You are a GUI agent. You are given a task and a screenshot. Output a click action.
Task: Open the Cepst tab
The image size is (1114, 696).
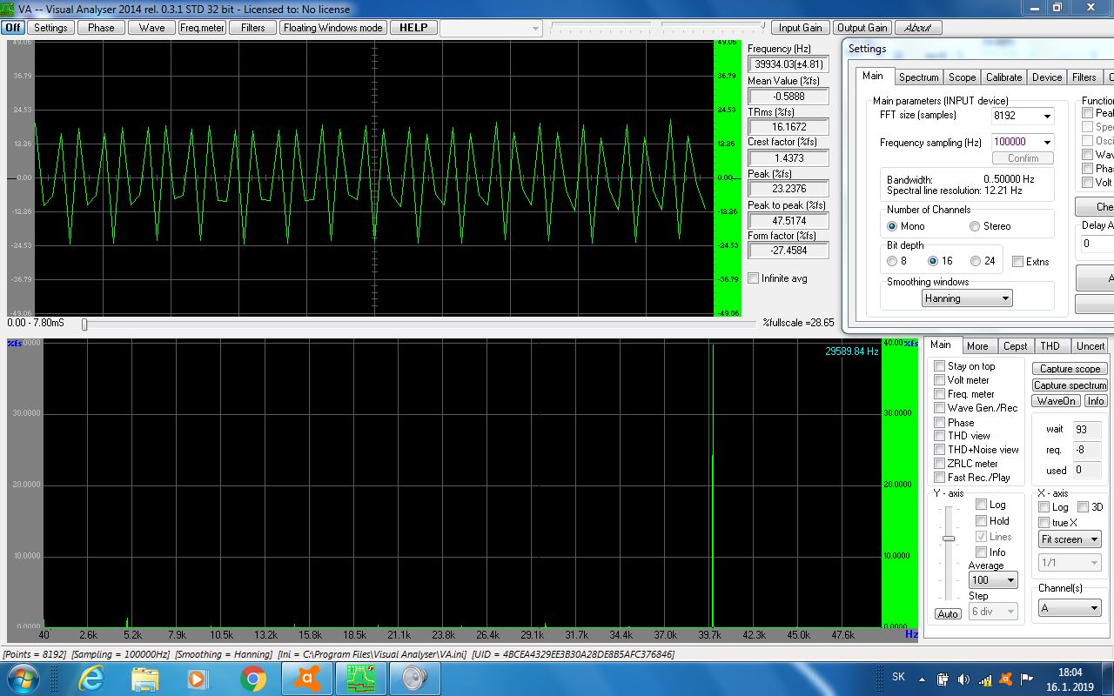point(1015,346)
